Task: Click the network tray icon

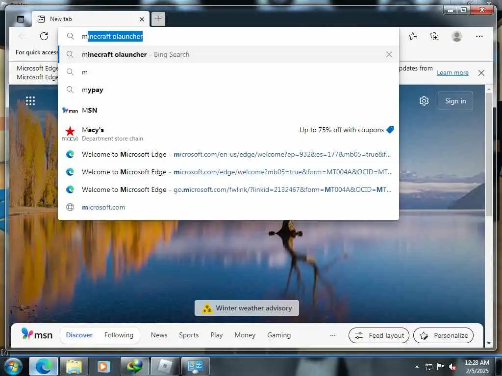Action: (429, 367)
